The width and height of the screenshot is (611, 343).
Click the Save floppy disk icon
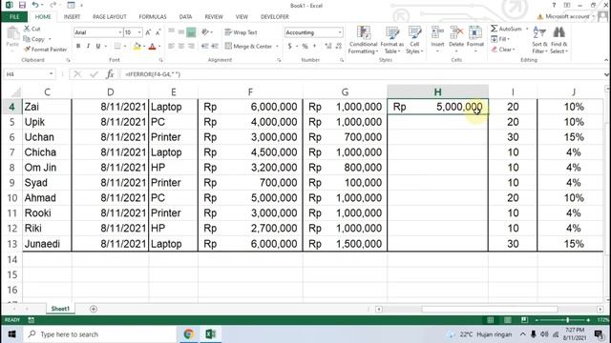22,5
